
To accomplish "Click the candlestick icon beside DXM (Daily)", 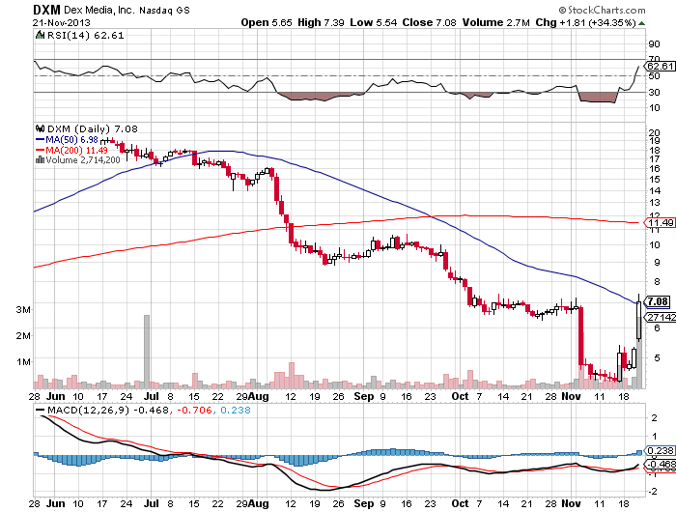I will tap(41, 128).
